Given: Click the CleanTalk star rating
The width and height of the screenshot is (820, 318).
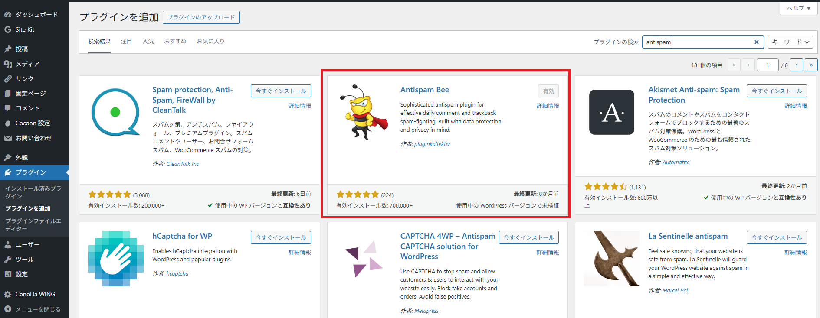Looking at the screenshot, I should [x=110, y=195].
